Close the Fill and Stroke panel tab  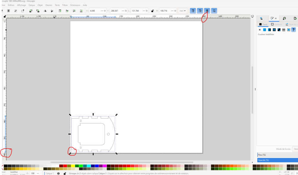(276, 18)
